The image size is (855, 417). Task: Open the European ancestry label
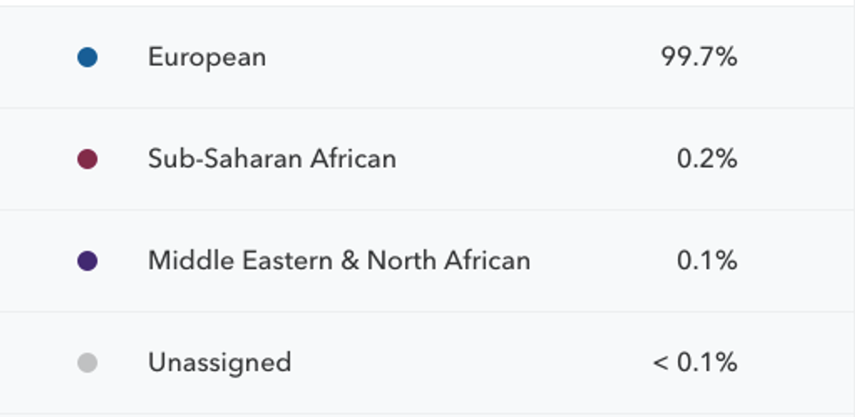207,57
